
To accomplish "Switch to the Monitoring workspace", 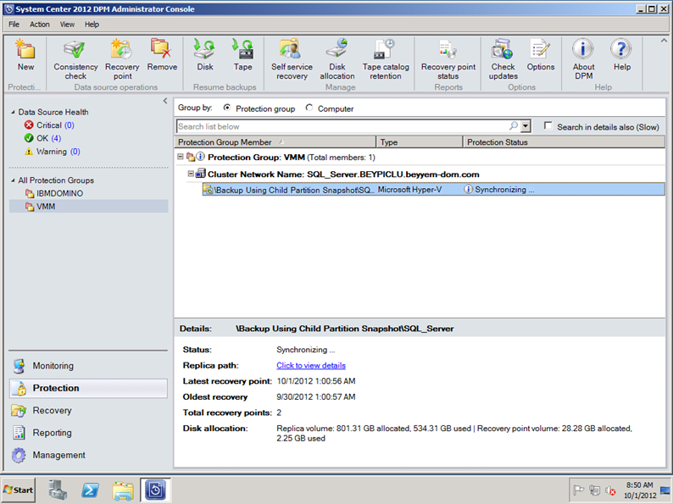I will (88, 366).
